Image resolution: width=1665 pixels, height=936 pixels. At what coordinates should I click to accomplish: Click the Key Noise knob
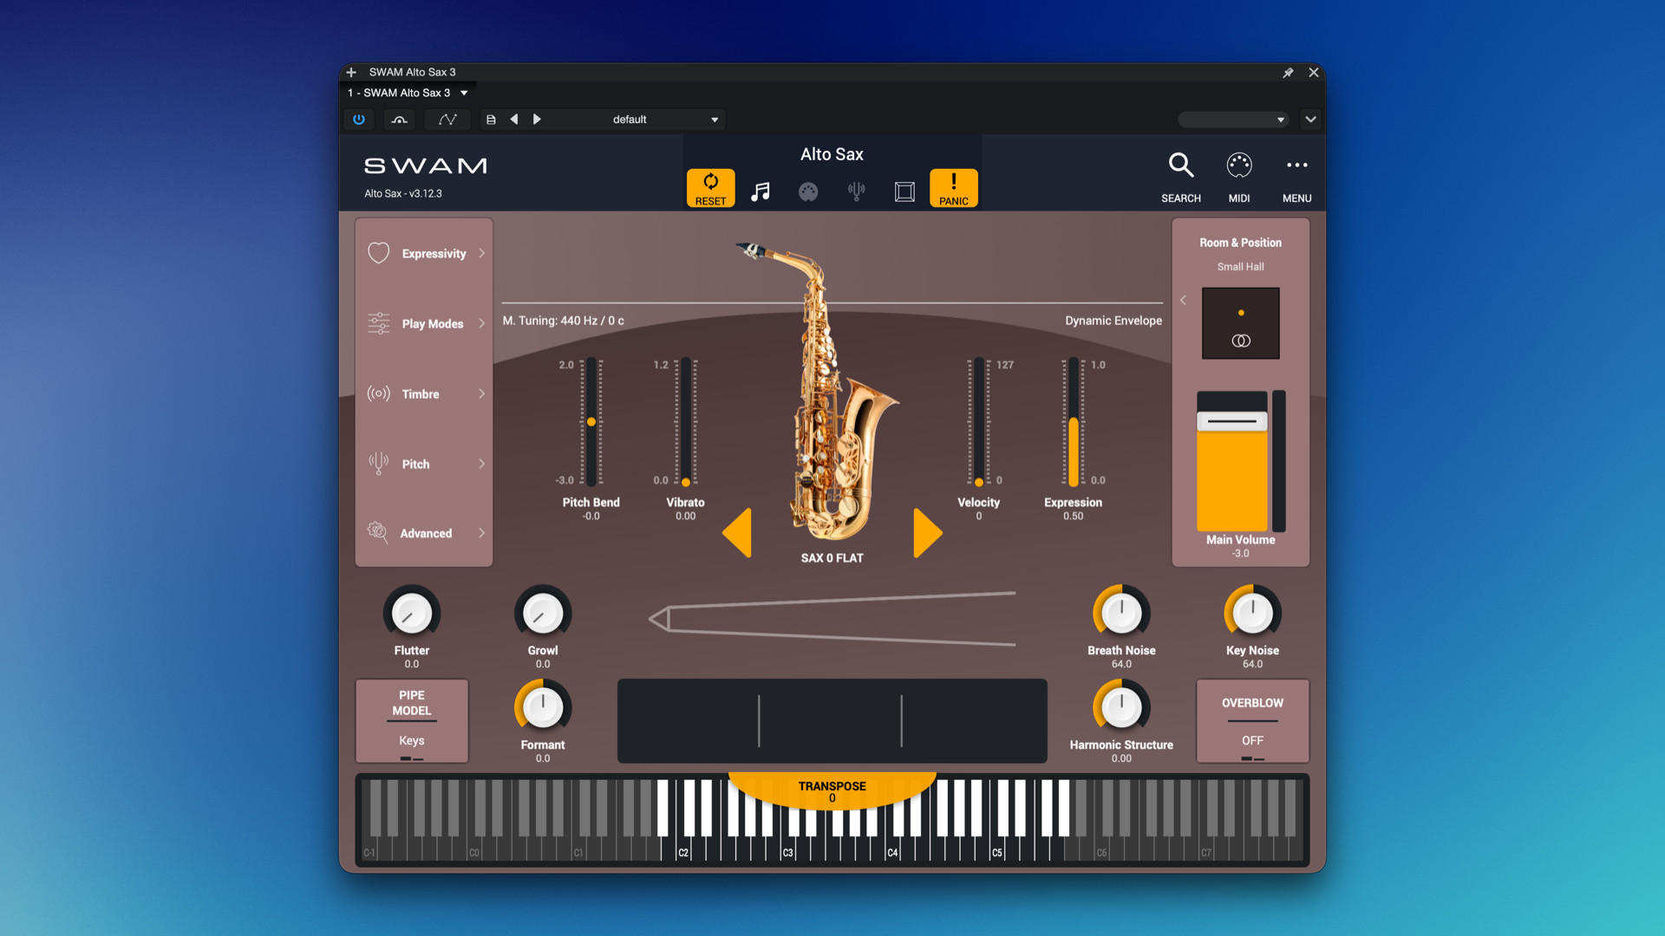point(1252,613)
